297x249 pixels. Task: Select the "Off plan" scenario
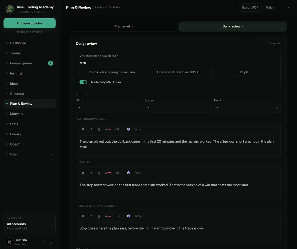pos(244,72)
